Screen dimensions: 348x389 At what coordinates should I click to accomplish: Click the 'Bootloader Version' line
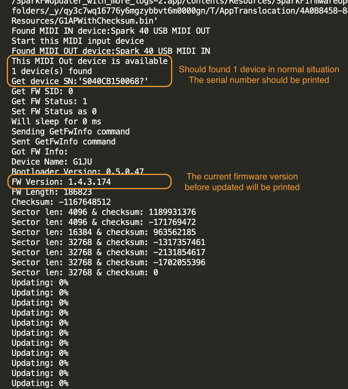point(78,171)
